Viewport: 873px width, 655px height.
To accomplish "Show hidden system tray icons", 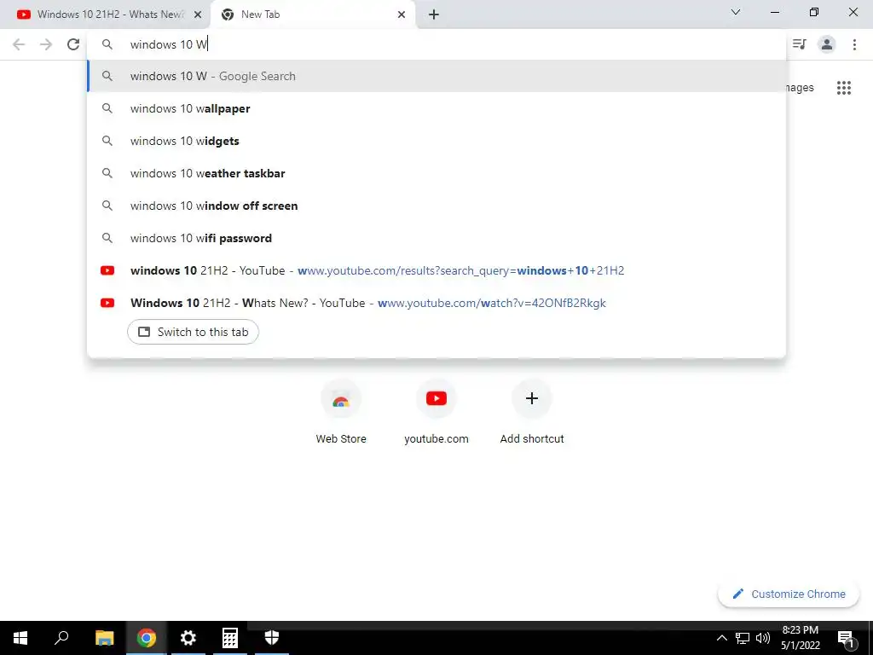I will (721, 638).
